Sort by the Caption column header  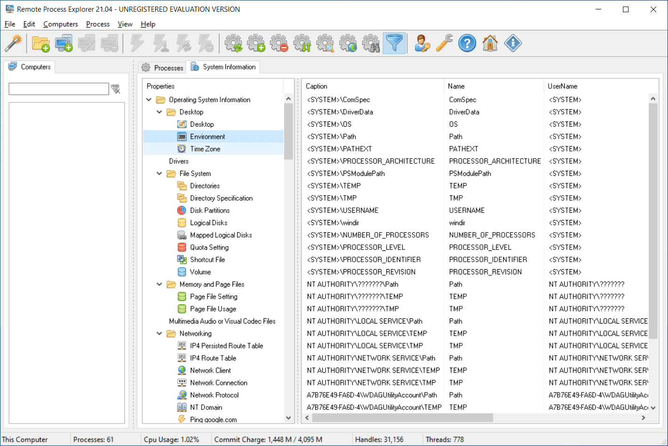pyautogui.click(x=373, y=86)
